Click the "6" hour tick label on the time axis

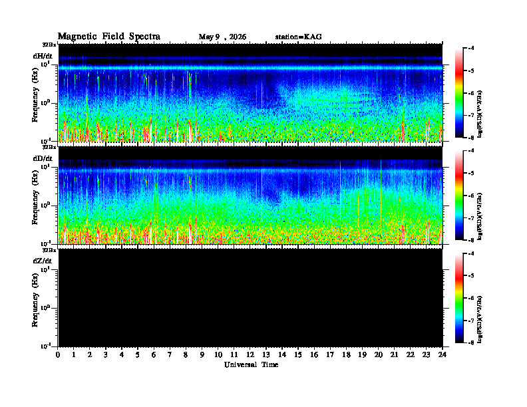(x=154, y=355)
